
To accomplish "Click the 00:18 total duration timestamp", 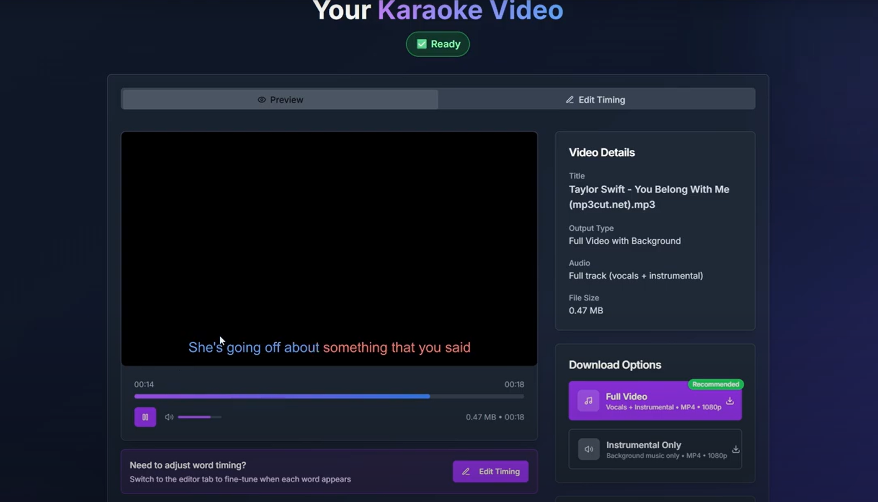I will pyautogui.click(x=515, y=384).
